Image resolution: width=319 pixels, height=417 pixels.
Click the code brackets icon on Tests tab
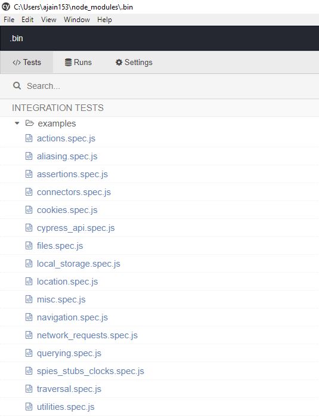pos(17,63)
